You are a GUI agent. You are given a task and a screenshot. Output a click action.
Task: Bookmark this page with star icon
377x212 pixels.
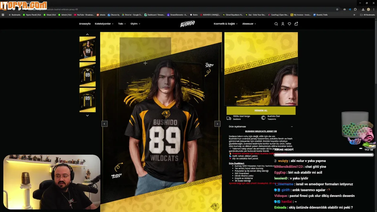(337, 9)
